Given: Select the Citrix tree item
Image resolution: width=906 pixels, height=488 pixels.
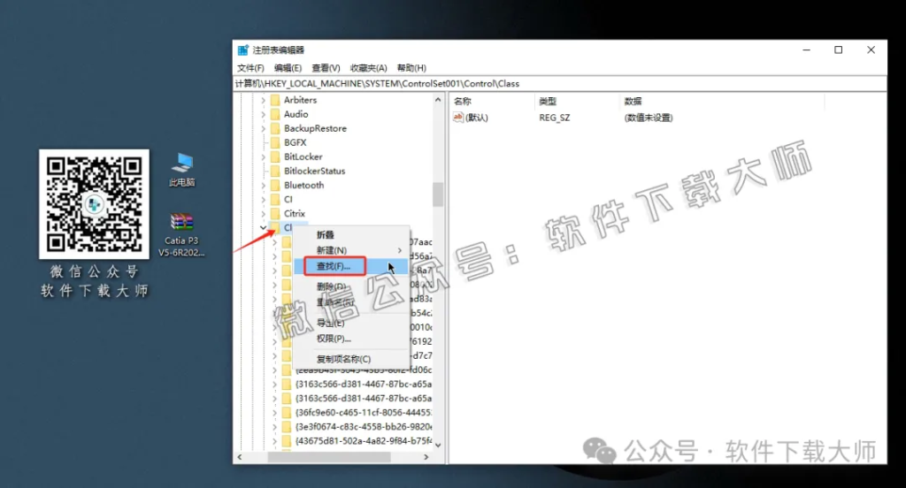Looking at the screenshot, I should (294, 213).
